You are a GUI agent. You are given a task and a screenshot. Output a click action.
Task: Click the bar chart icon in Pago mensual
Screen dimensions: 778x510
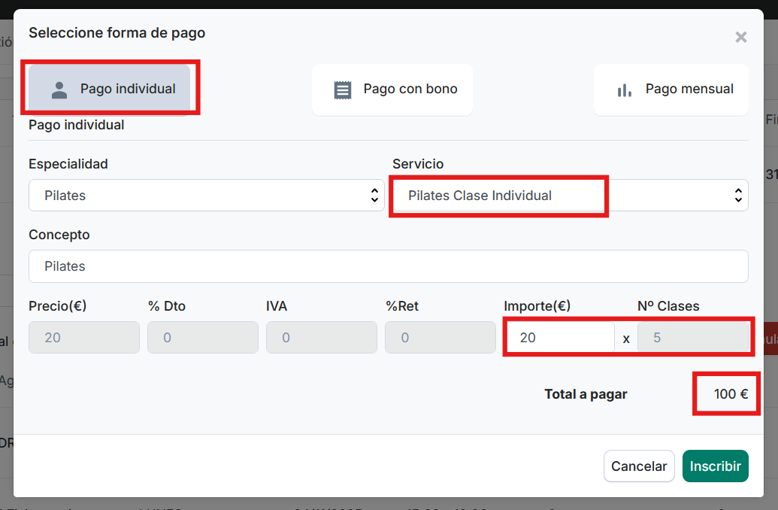pos(624,90)
